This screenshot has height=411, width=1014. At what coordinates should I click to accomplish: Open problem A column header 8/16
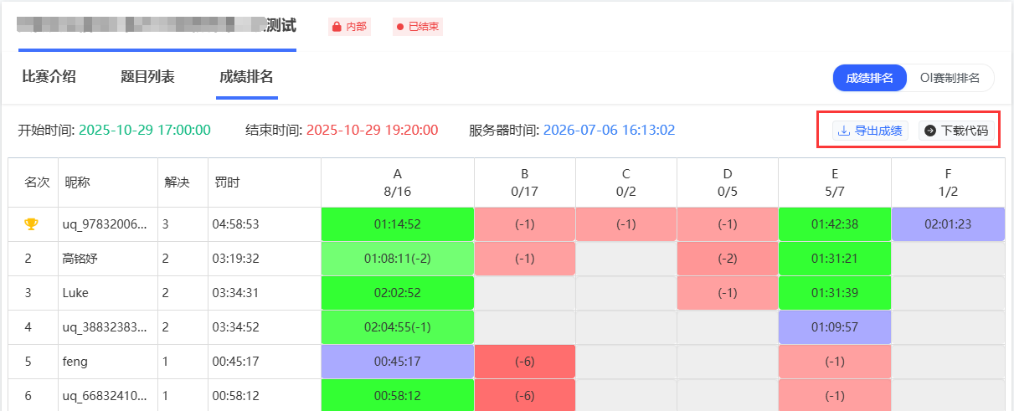tap(398, 182)
